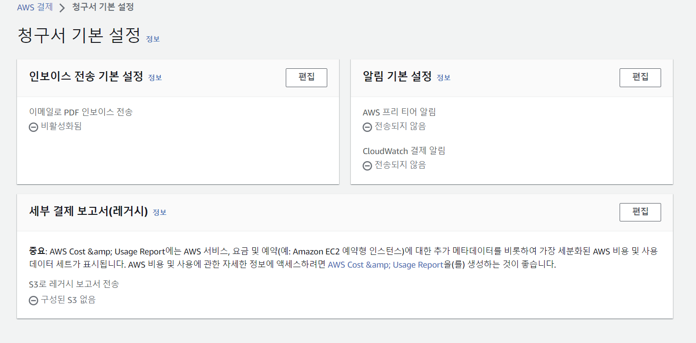Select the AWS 프리 티어 알림 label

[x=399, y=112]
